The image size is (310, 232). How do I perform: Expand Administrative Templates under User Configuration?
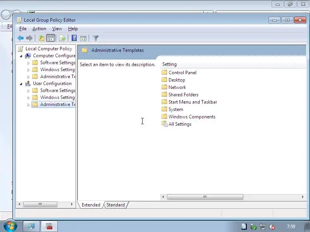[28, 105]
